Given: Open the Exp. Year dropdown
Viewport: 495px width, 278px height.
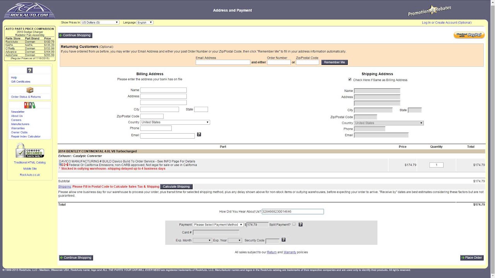Looking at the screenshot, I should (x=235, y=240).
